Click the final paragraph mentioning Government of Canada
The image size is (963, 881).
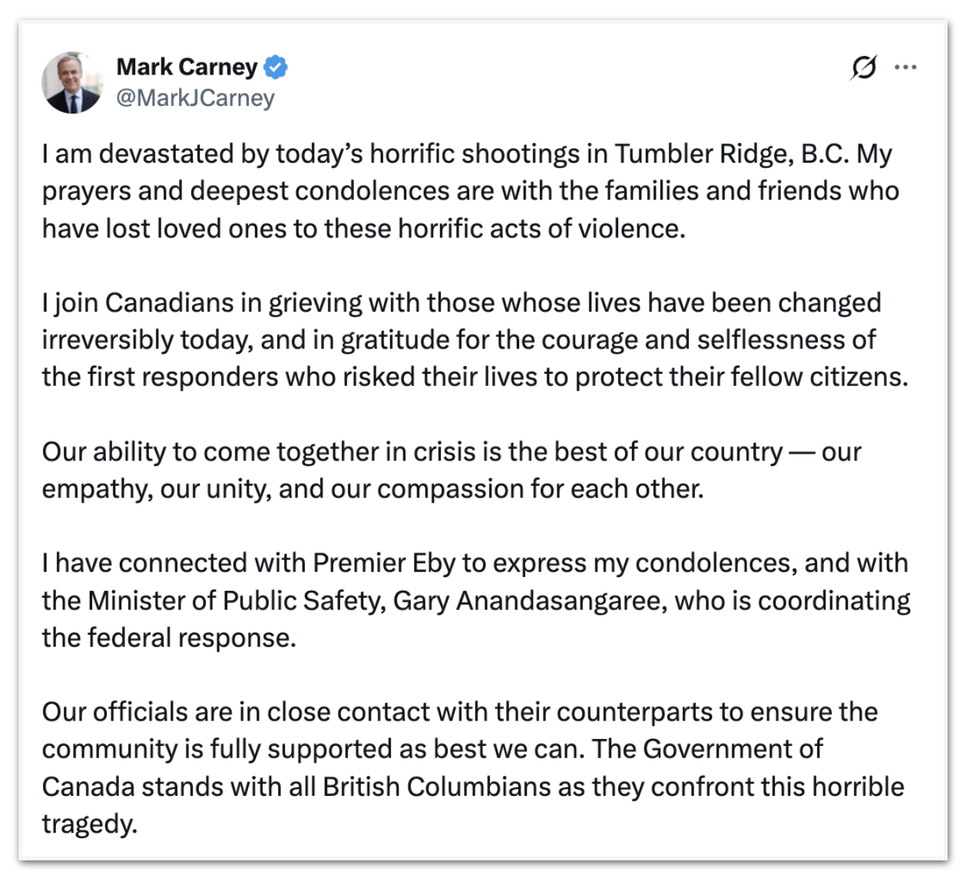pos(461,748)
